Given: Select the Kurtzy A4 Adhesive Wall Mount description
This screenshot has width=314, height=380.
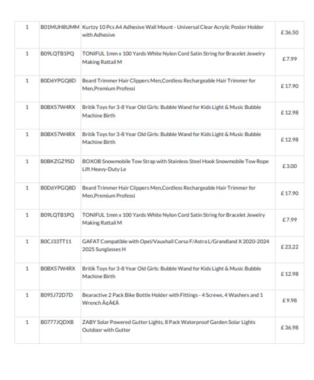Looking at the screenshot, I should point(173,31).
